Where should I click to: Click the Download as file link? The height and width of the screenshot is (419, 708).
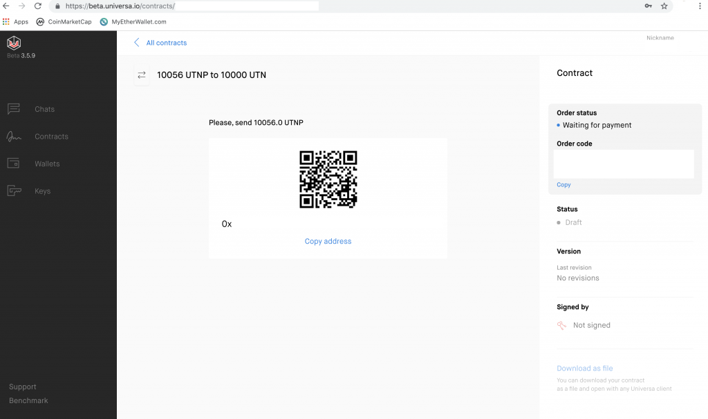point(584,369)
